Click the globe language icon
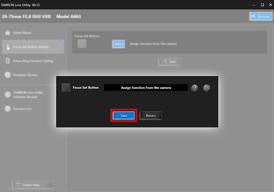Screen dimensions: 274x192 tap(207, 87)
